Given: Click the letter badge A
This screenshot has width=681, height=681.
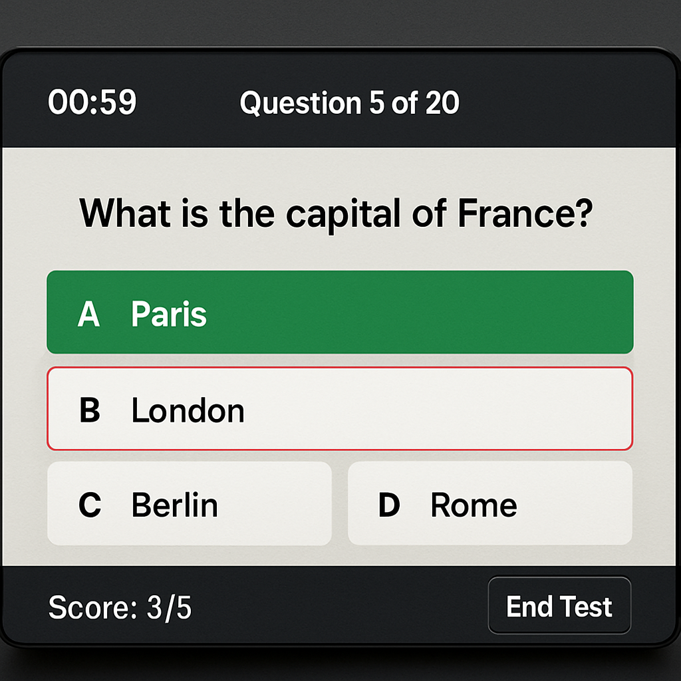Looking at the screenshot, I should (x=87, y=313).
